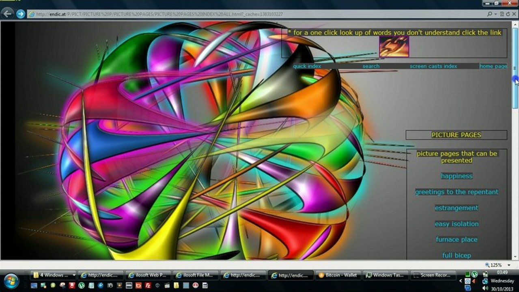Show hidden tray icons arrow

pos(461,281)
